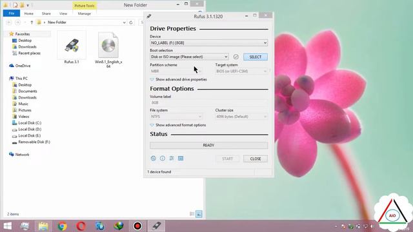Image resolution: width=413 pixels, height=232 pixels.
Task: Select Music under This PC
Action: 23,104
